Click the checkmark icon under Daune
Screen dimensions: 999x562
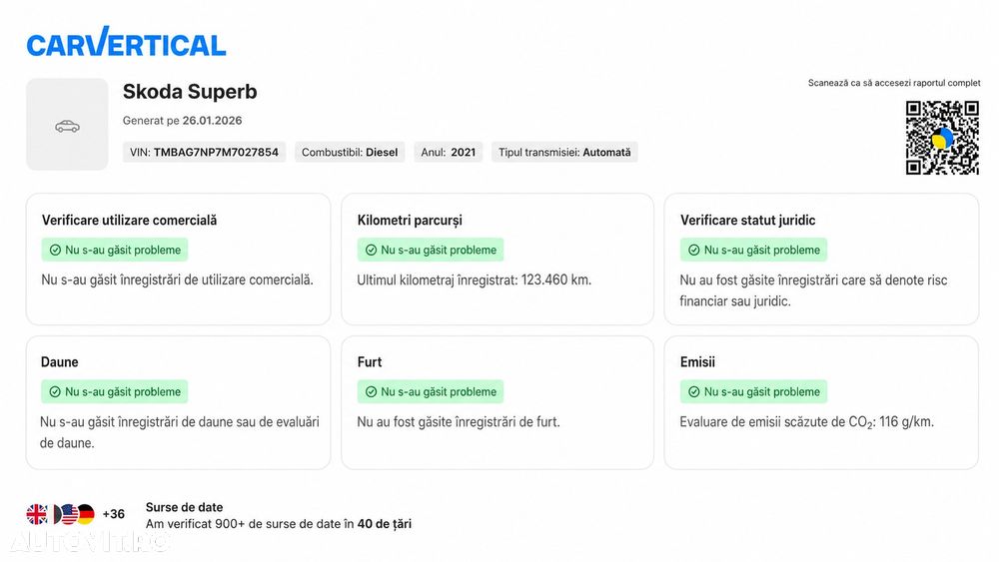pyautogui.click(x=55, y=392)
